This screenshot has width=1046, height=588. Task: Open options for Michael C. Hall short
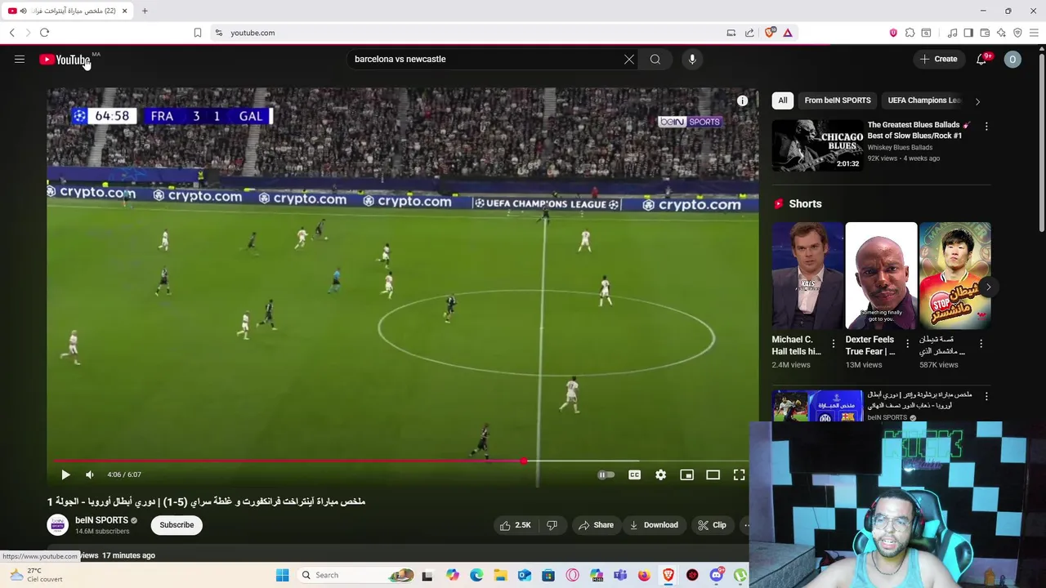click(x=833, y=344)
